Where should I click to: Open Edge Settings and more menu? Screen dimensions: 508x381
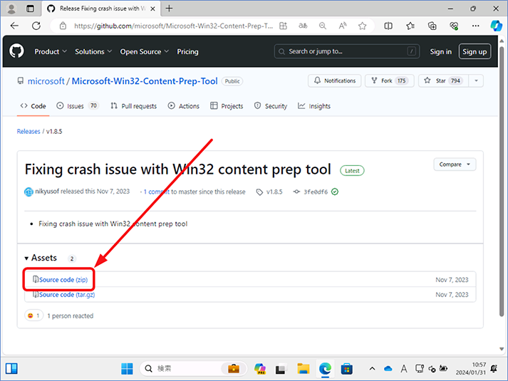(476, 26)
